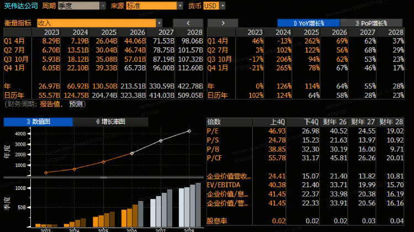Click the P/E multiple row label
Image resolution: width=414 pixels, height=232 pixels.
(213, 130)
